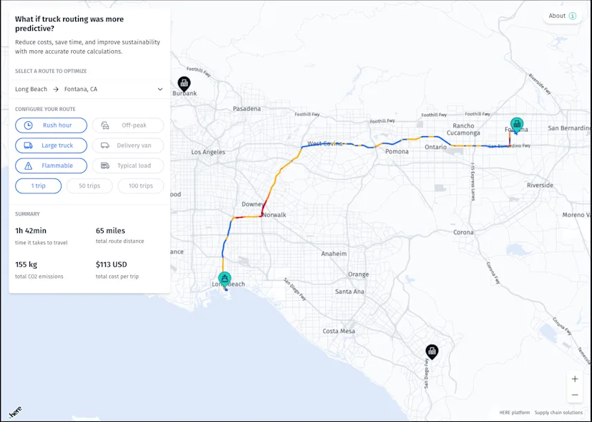Open the HERE platform link
The height and width of the screenshot is (422, 592).
515,413
